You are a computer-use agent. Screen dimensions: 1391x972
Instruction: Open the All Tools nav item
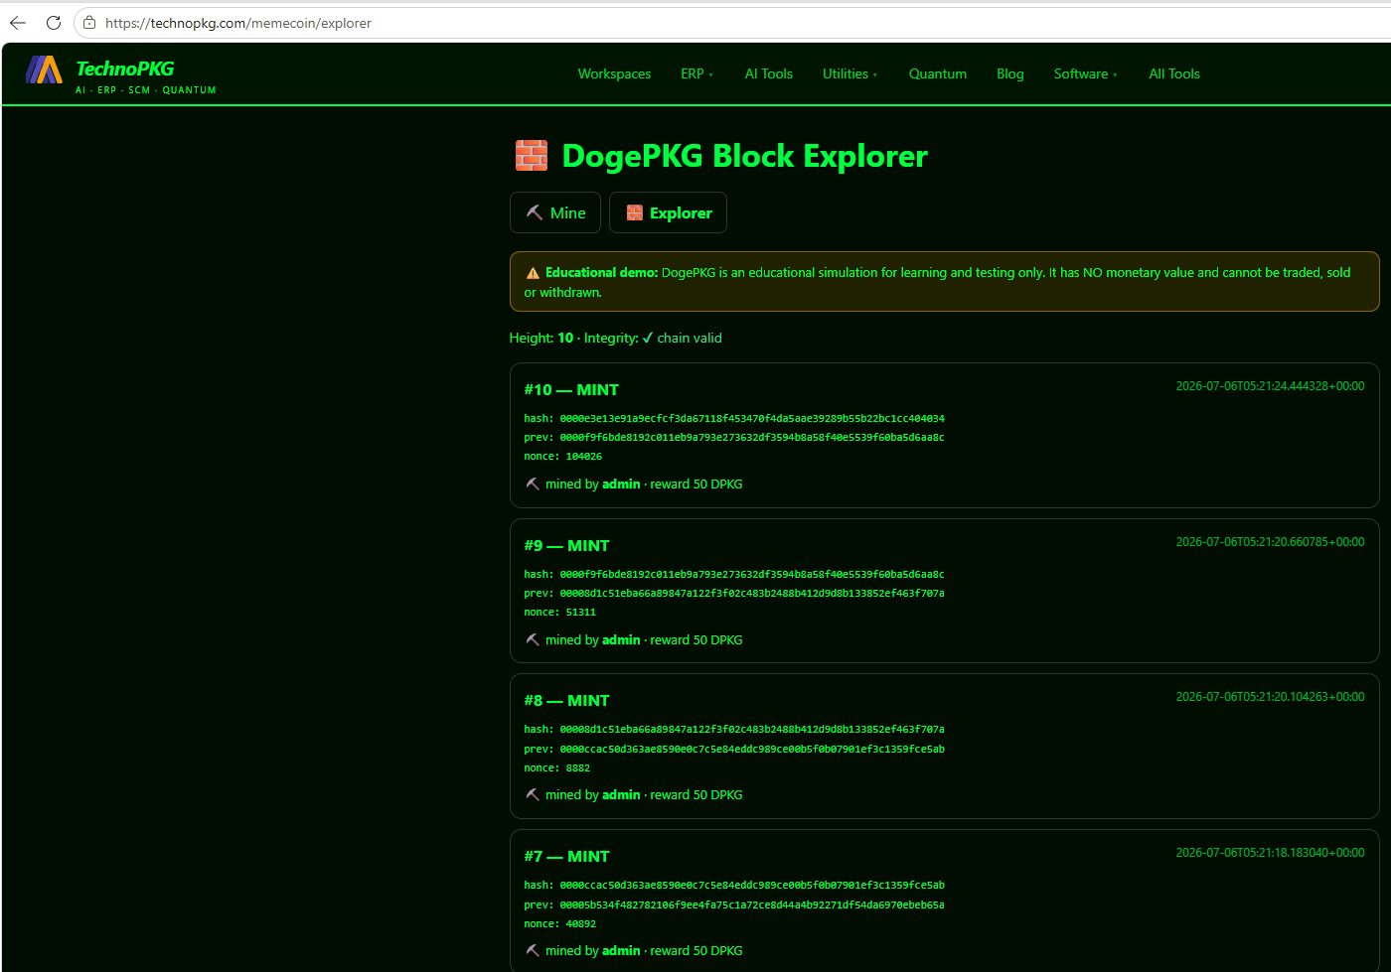coord(1174,73)
